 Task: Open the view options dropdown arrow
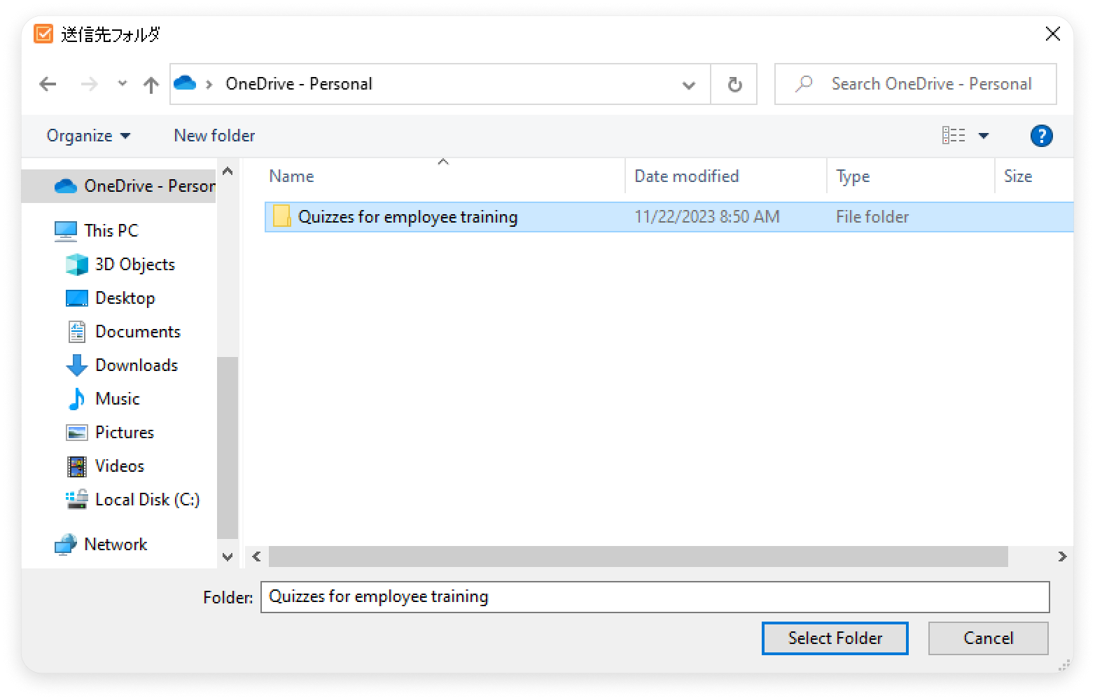[x=984, y=136]
